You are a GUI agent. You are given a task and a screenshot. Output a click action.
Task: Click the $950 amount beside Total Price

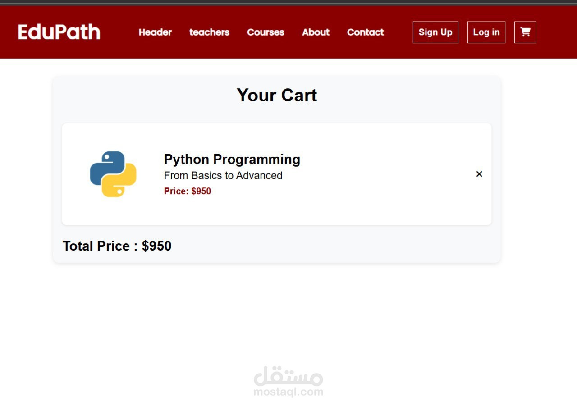[156, 246]
